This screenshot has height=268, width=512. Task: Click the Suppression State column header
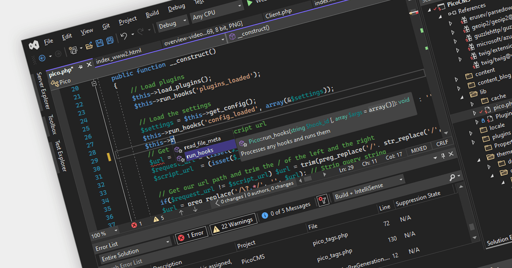pyautogui.click(x=418, y=198)
